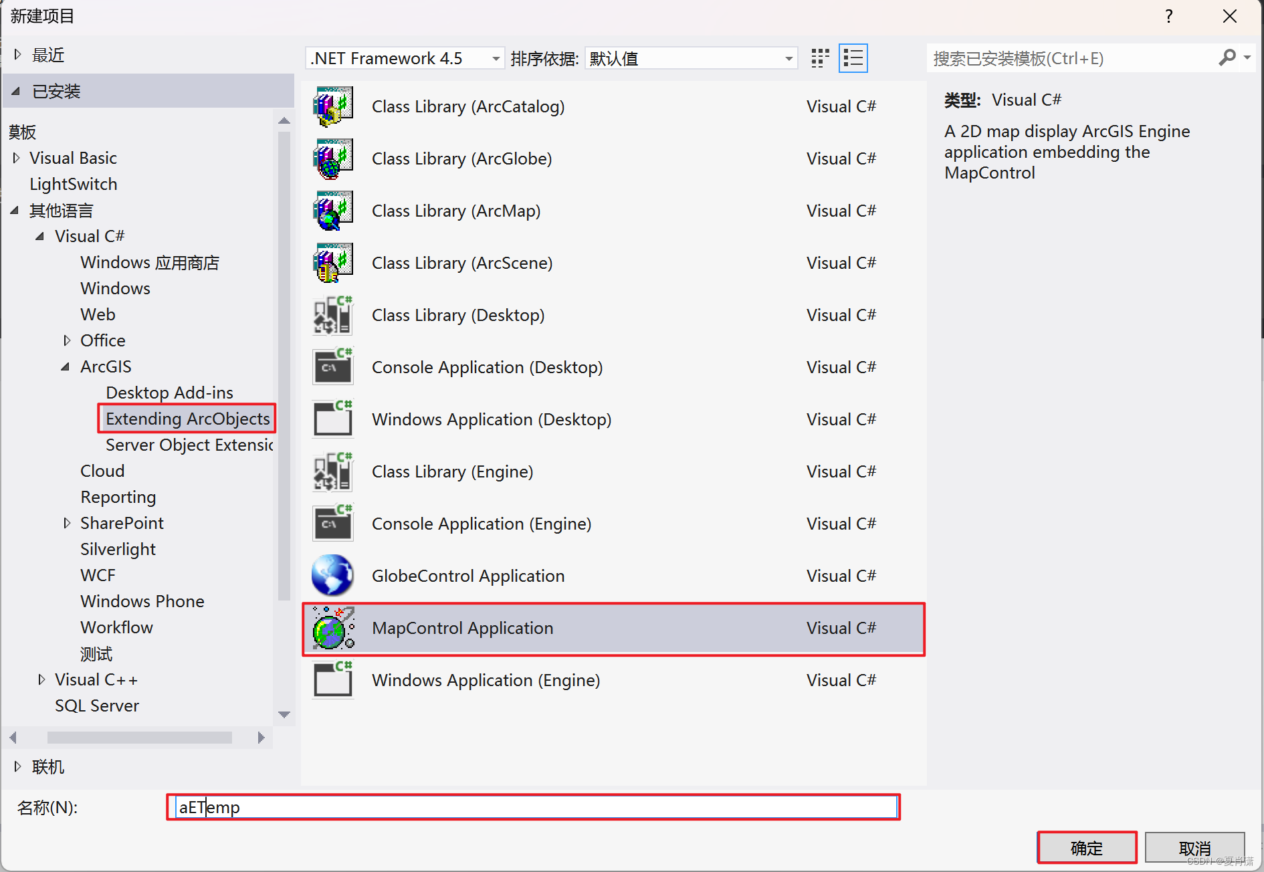
Task: Select Desktop Add-ins under ArcGIS
Action: point(170,393)
